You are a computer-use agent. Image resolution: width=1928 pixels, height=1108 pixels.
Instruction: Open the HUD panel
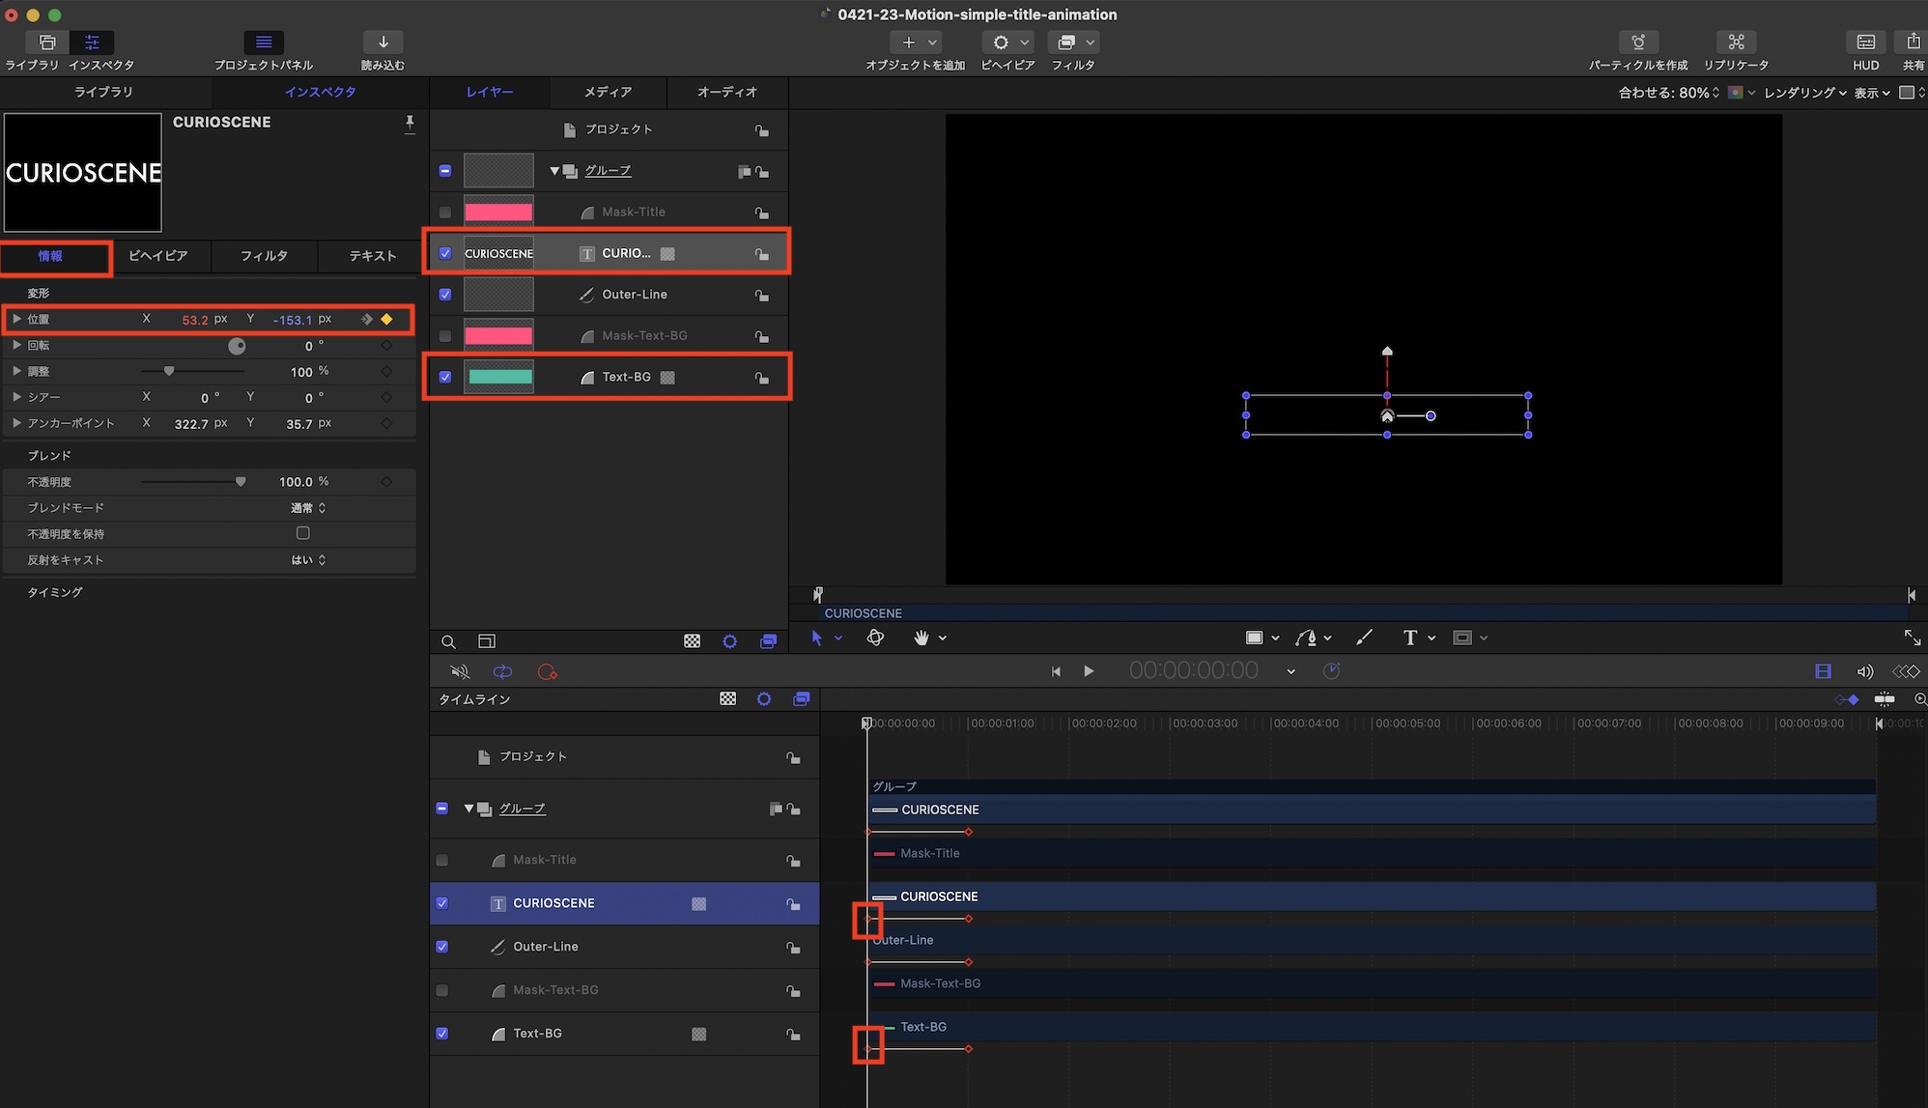tap(1865, 43)
